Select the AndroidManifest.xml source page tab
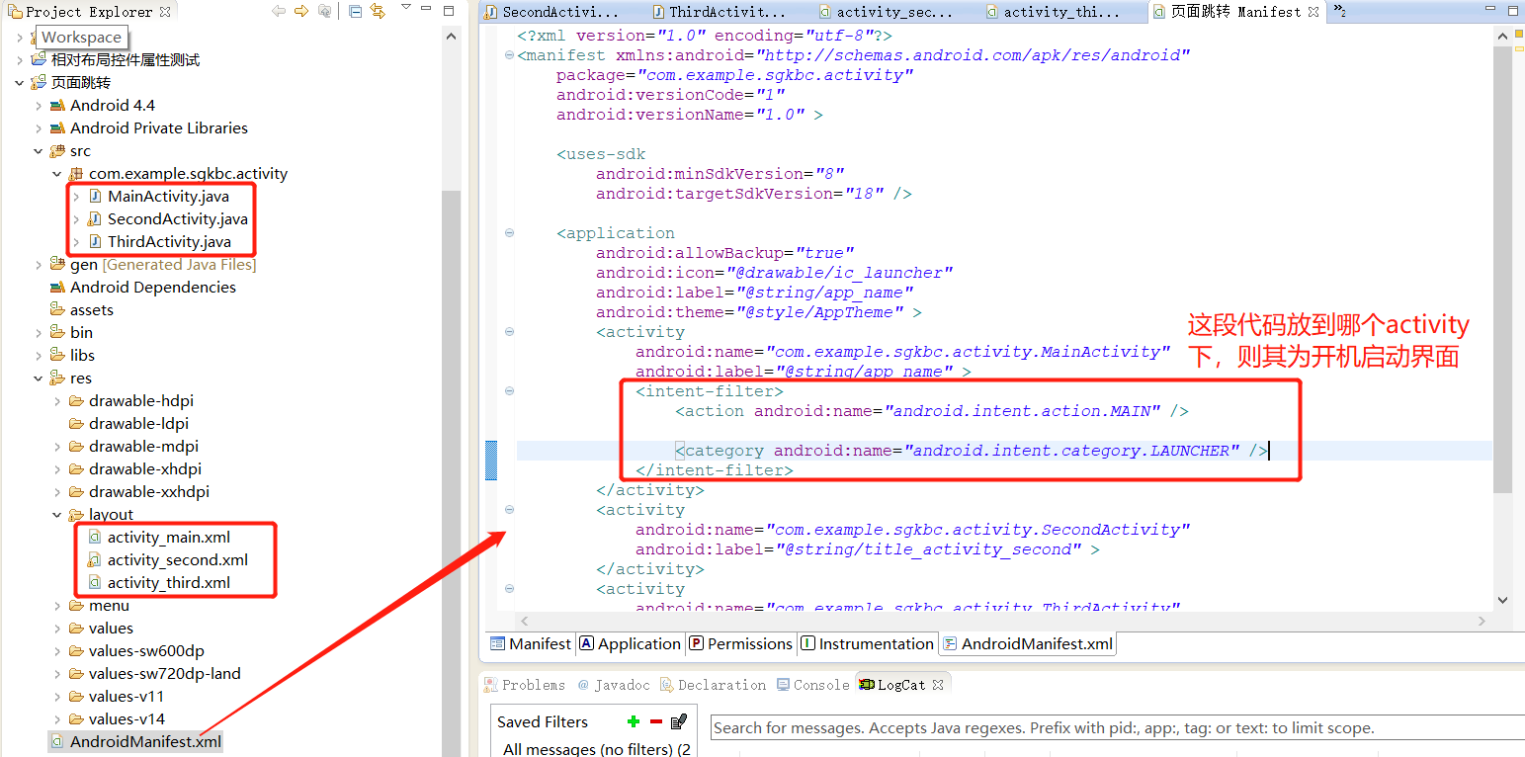The width and height of the screenshot is (1525, 757). coord(1028,643)
